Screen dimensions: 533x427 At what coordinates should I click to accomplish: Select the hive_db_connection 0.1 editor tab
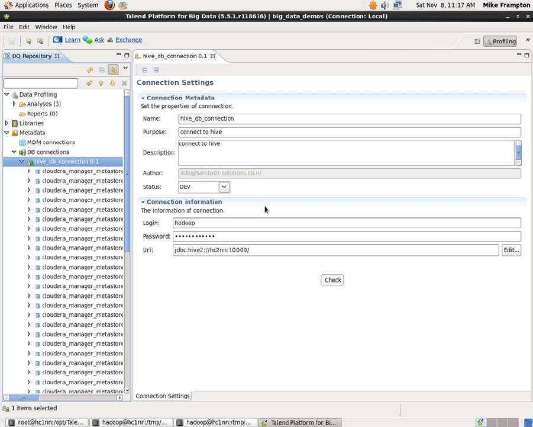(175, 56)
